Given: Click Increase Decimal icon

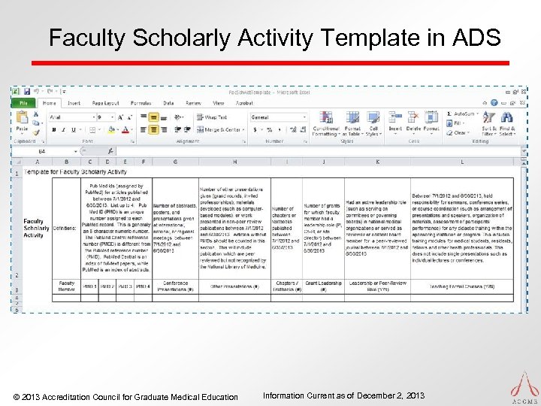Looking at the screenshot, I should pos(293,130).
